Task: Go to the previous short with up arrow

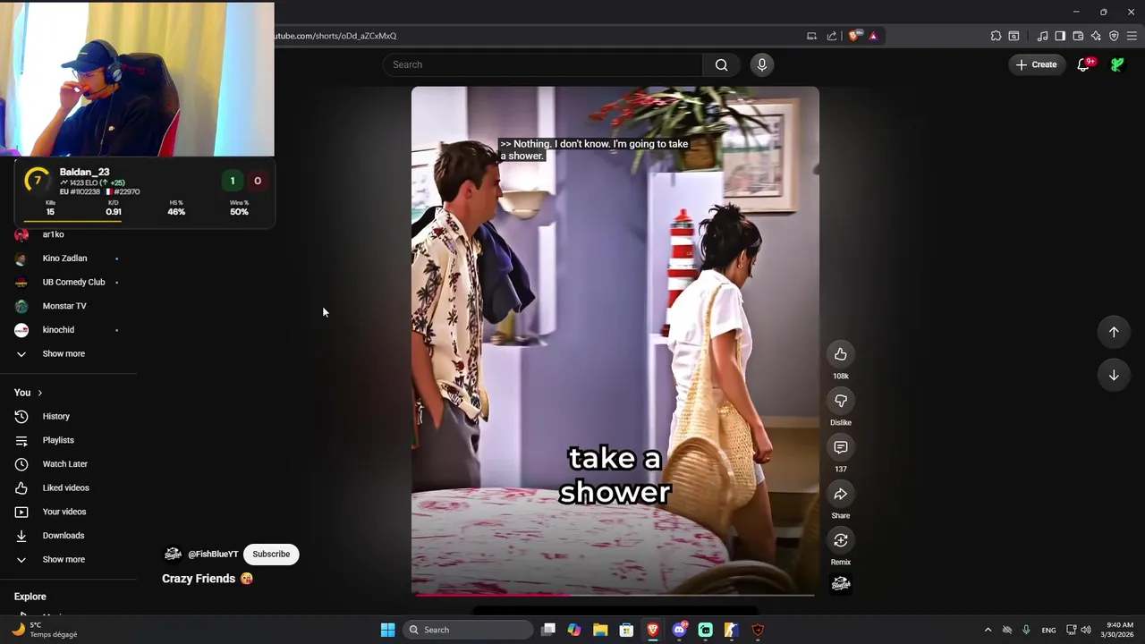Action: pyautogui.click(x=1114, y=332)
